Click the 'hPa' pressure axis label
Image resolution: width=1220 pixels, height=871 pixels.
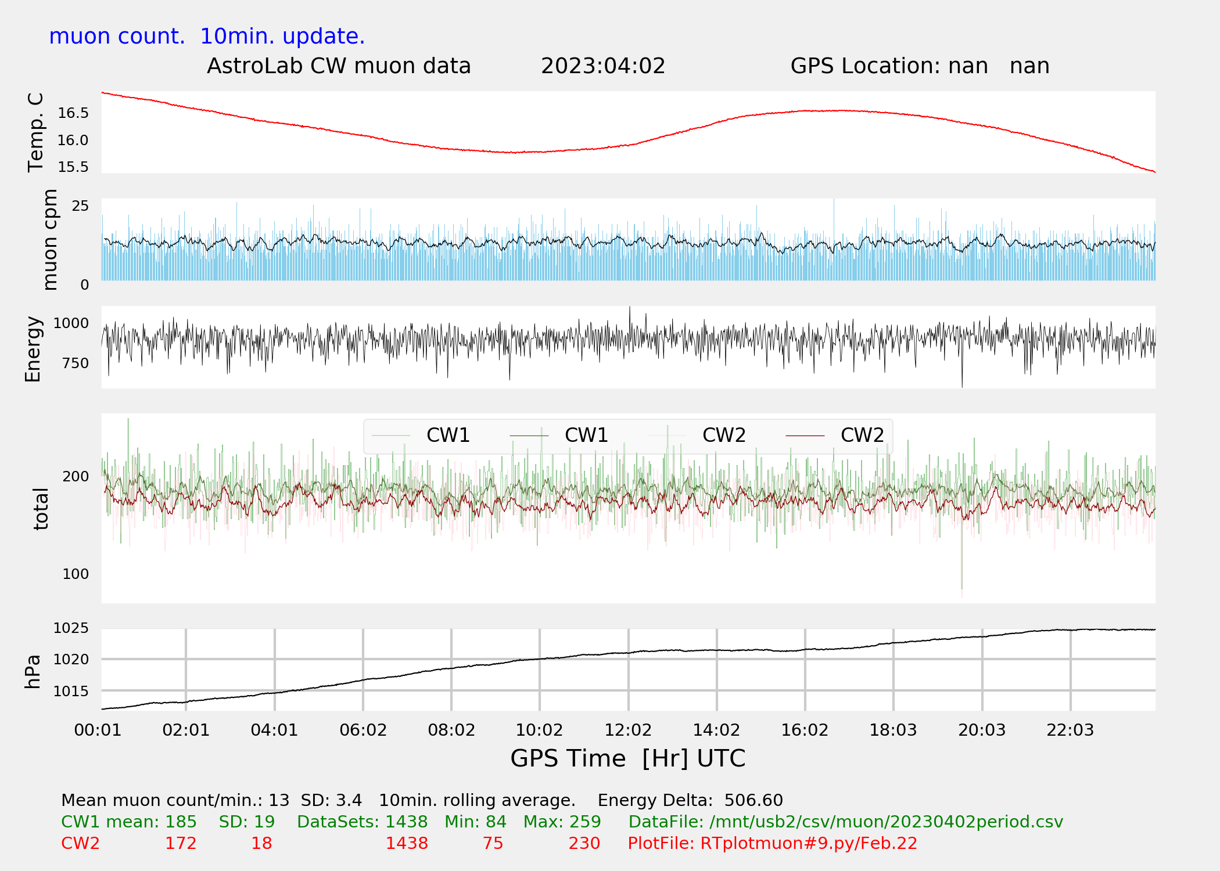click(33, 671)
